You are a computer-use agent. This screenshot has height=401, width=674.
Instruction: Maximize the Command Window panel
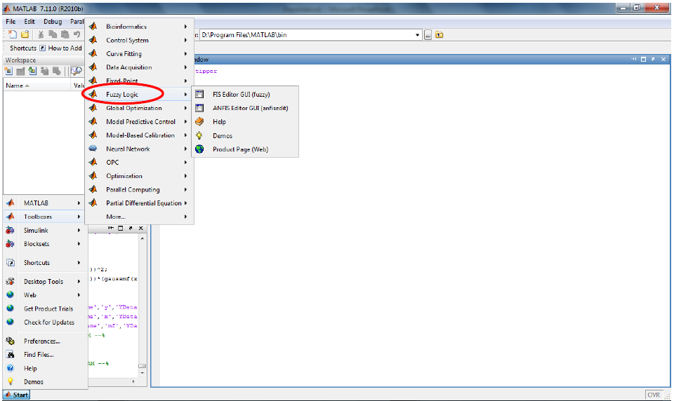[644, 60]
